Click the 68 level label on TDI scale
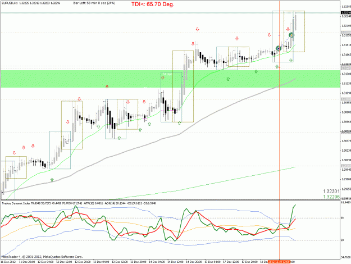The width and height of the screenshot is (351, 264). pyautogui.click(x=342, y=218)
